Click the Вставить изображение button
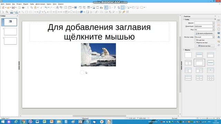The height and width of the screenshot is (124, 221). pos(204,33)
